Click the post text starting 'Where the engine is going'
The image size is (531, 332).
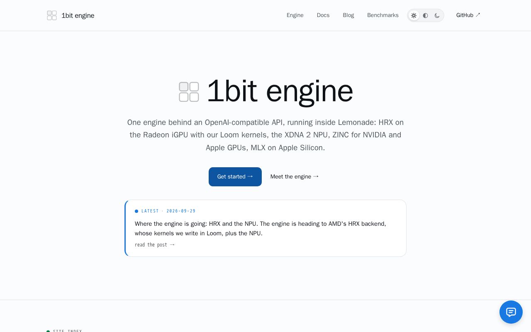click(261, 229)
